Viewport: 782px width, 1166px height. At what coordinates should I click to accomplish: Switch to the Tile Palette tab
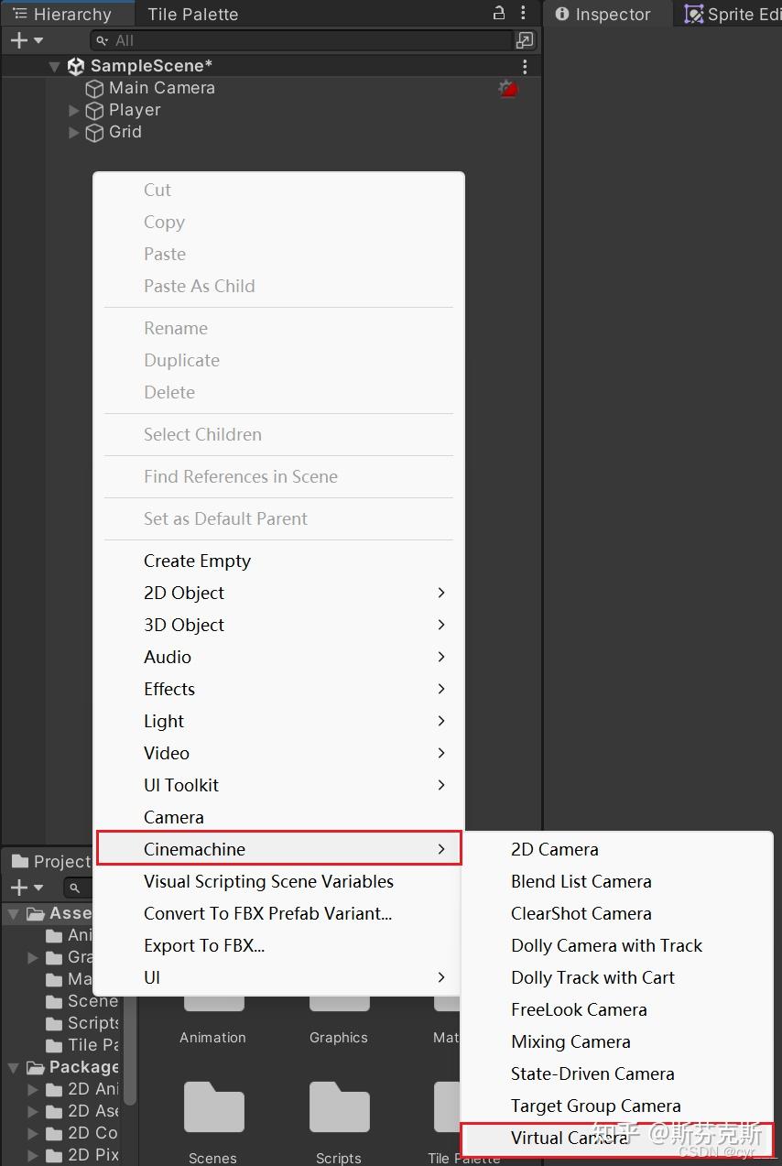(x=192, y=15)
